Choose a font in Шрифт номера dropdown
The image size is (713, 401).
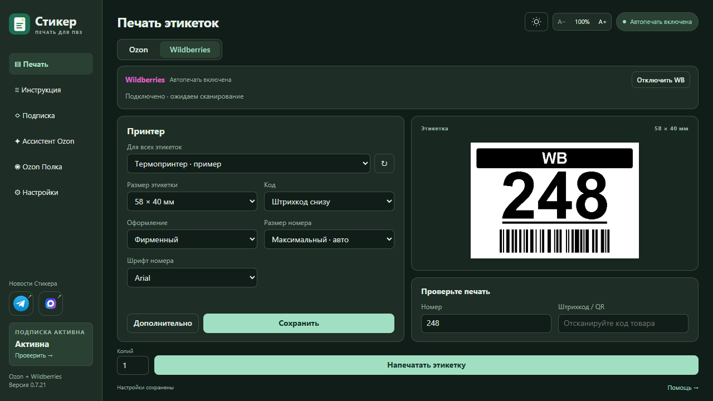(192, 277)
